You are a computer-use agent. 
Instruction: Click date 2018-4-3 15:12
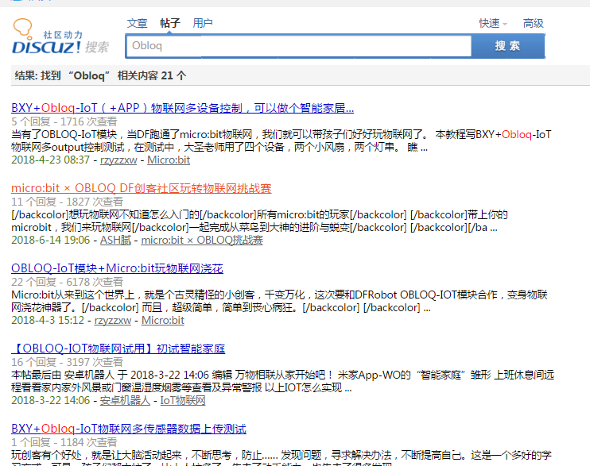pyautogui.click(x=48, y=320)
